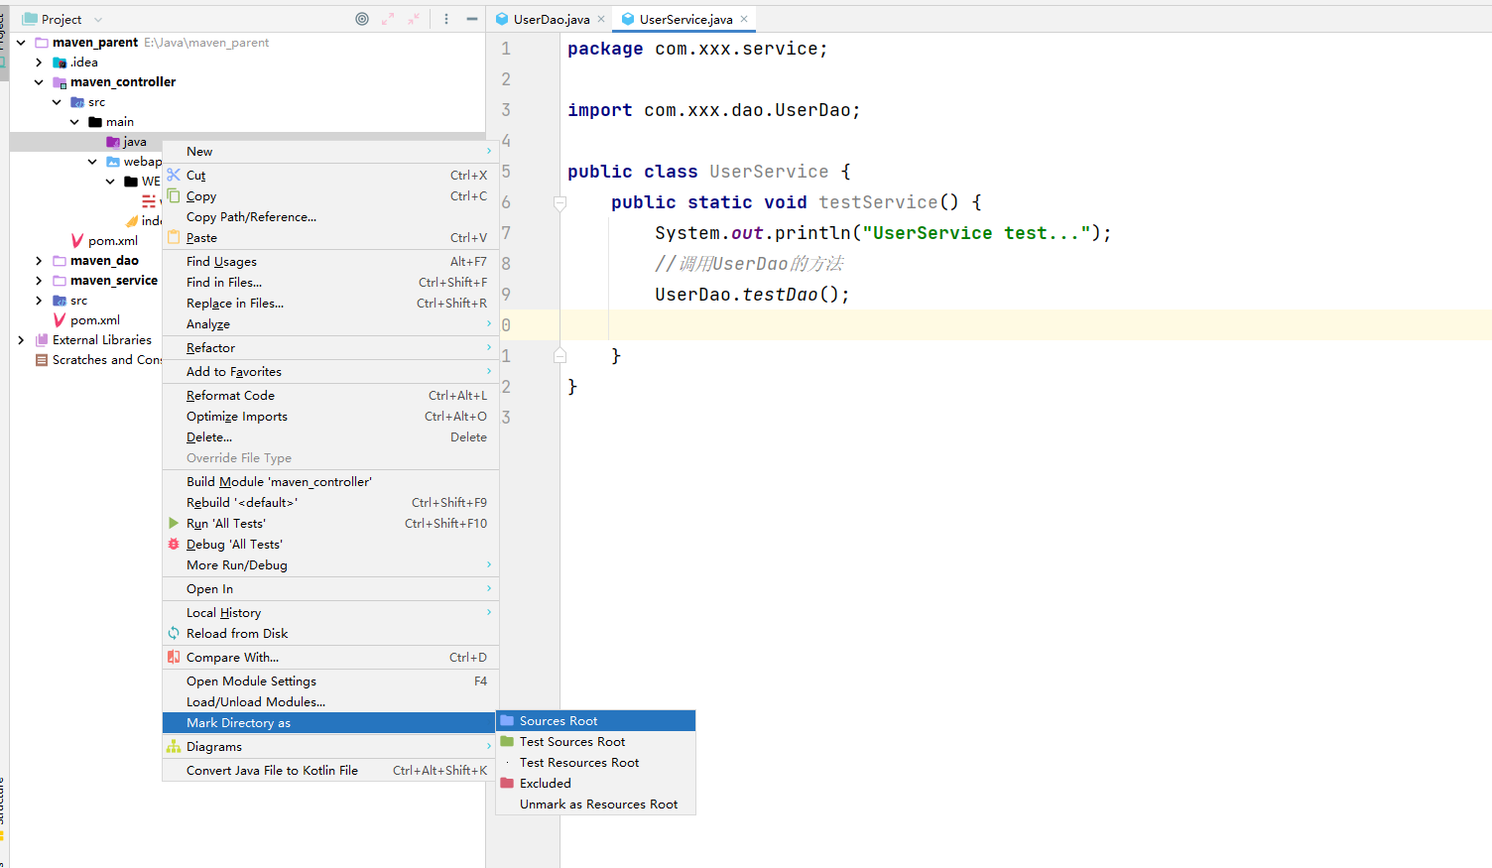Open the Analyze submenu
The width and height of the screenshot is (1492, 868).
tap(330, 324)
